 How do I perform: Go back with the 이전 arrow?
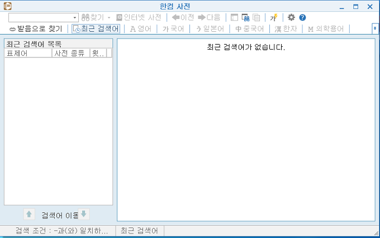pyautogui.click(x=183, y=17)
